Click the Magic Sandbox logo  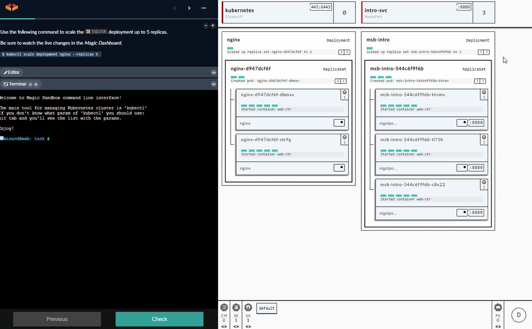point(12,8)
